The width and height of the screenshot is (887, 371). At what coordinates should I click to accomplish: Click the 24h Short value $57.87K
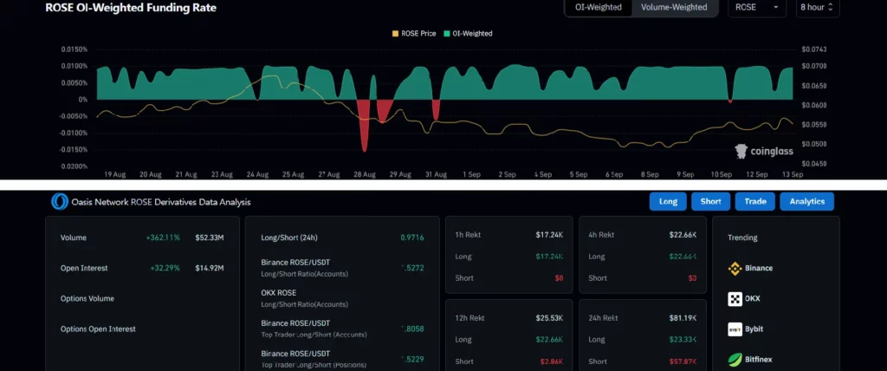click(683, 361)
